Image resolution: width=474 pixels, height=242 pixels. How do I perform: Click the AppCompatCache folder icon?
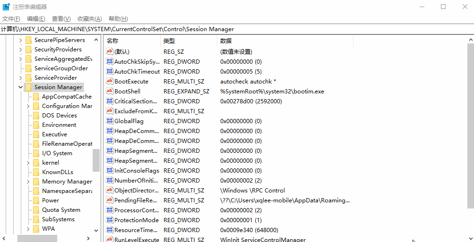[x=36, y=97]
